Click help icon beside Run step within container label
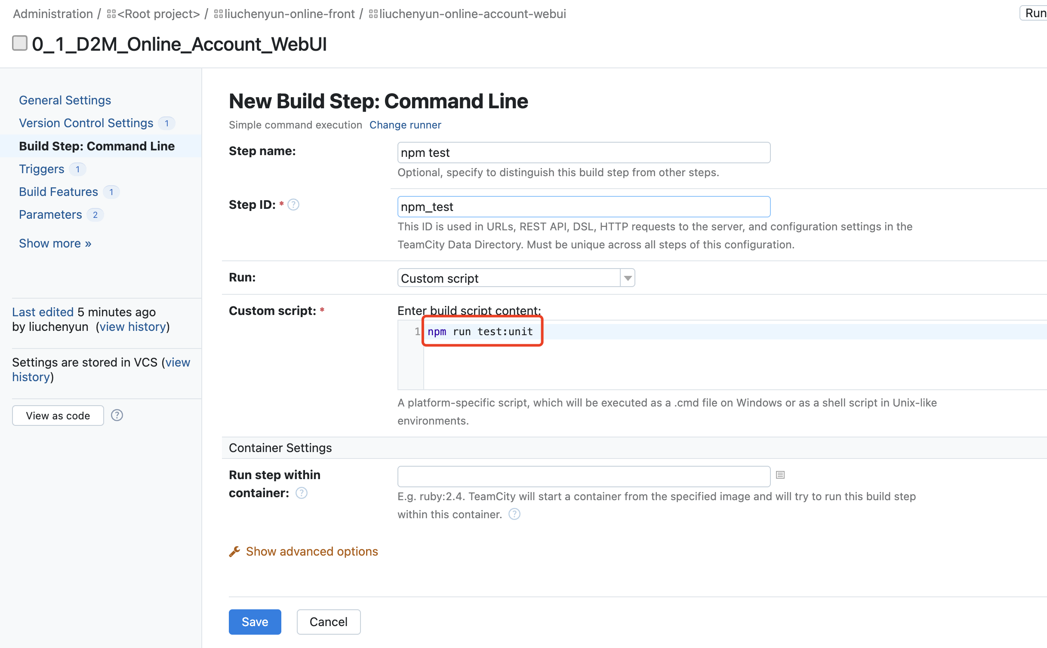 pyautogui.click(x=302, y=493)
